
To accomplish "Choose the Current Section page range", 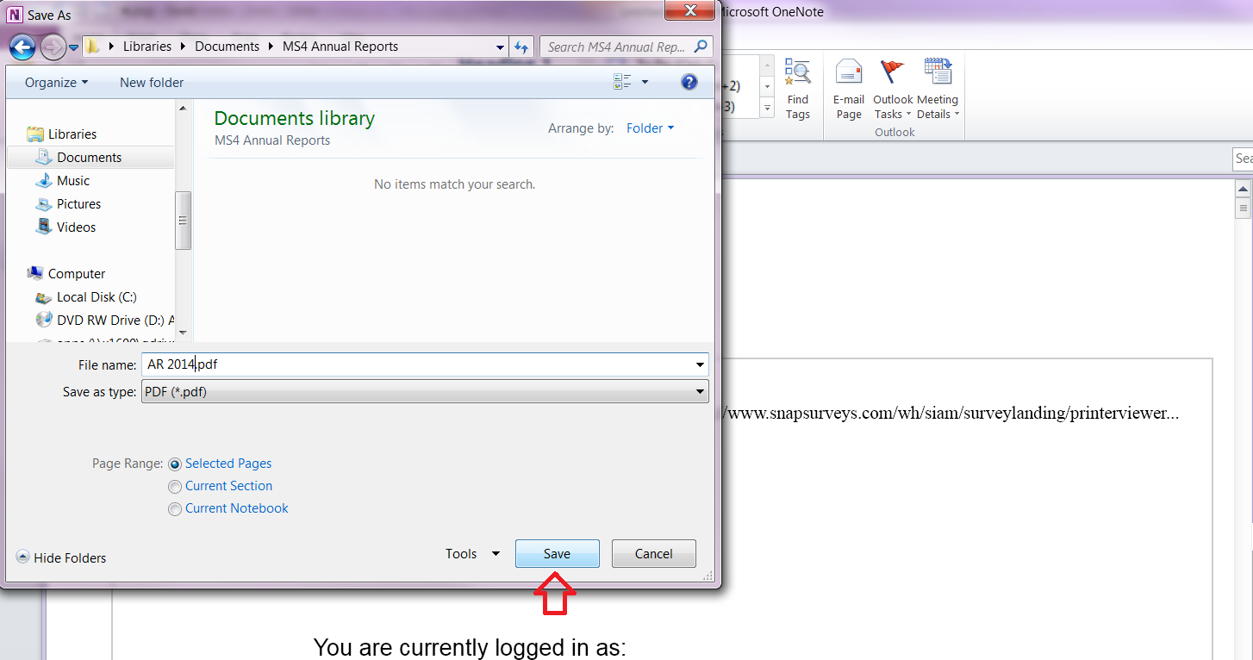I will (x=175, y=486).
